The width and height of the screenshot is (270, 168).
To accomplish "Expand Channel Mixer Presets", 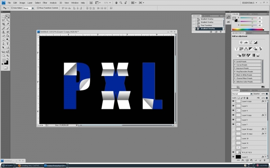I will 234,78.
